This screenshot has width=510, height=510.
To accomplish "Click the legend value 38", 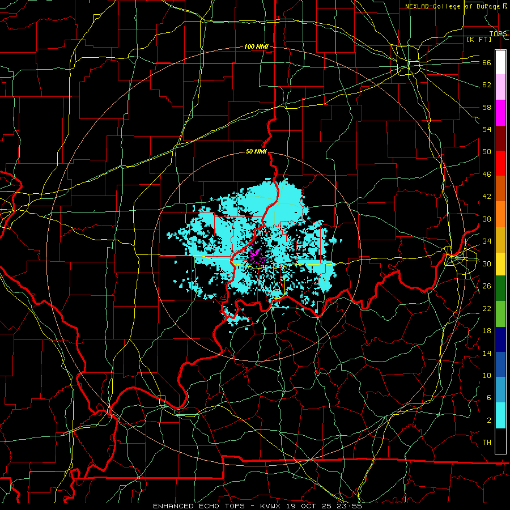I will (x=487, y=219).
